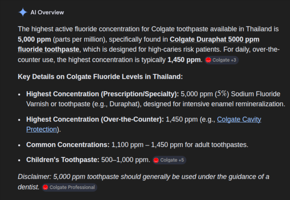
Task: Click the bold "5,000 ppm" in the intro
Action: coord(35,39)
